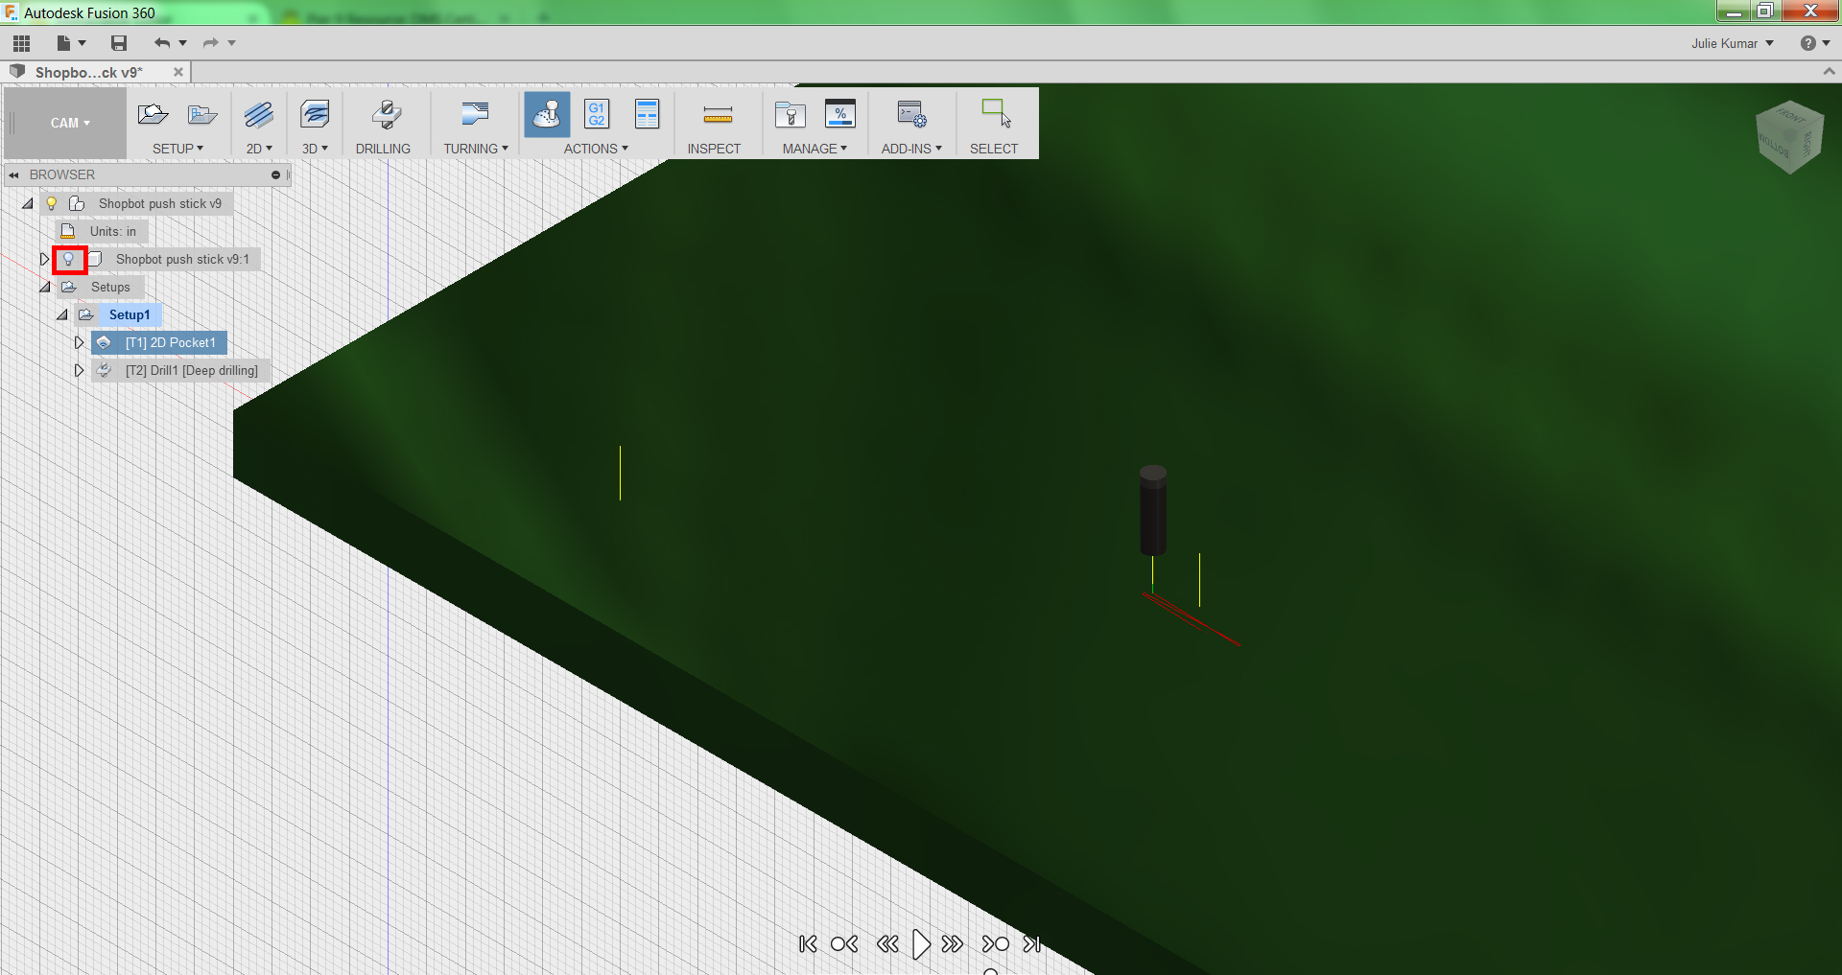Undo the last action
Image resolution: width=1842 pixels, height=975 pixels.
(x=161, y=43)
